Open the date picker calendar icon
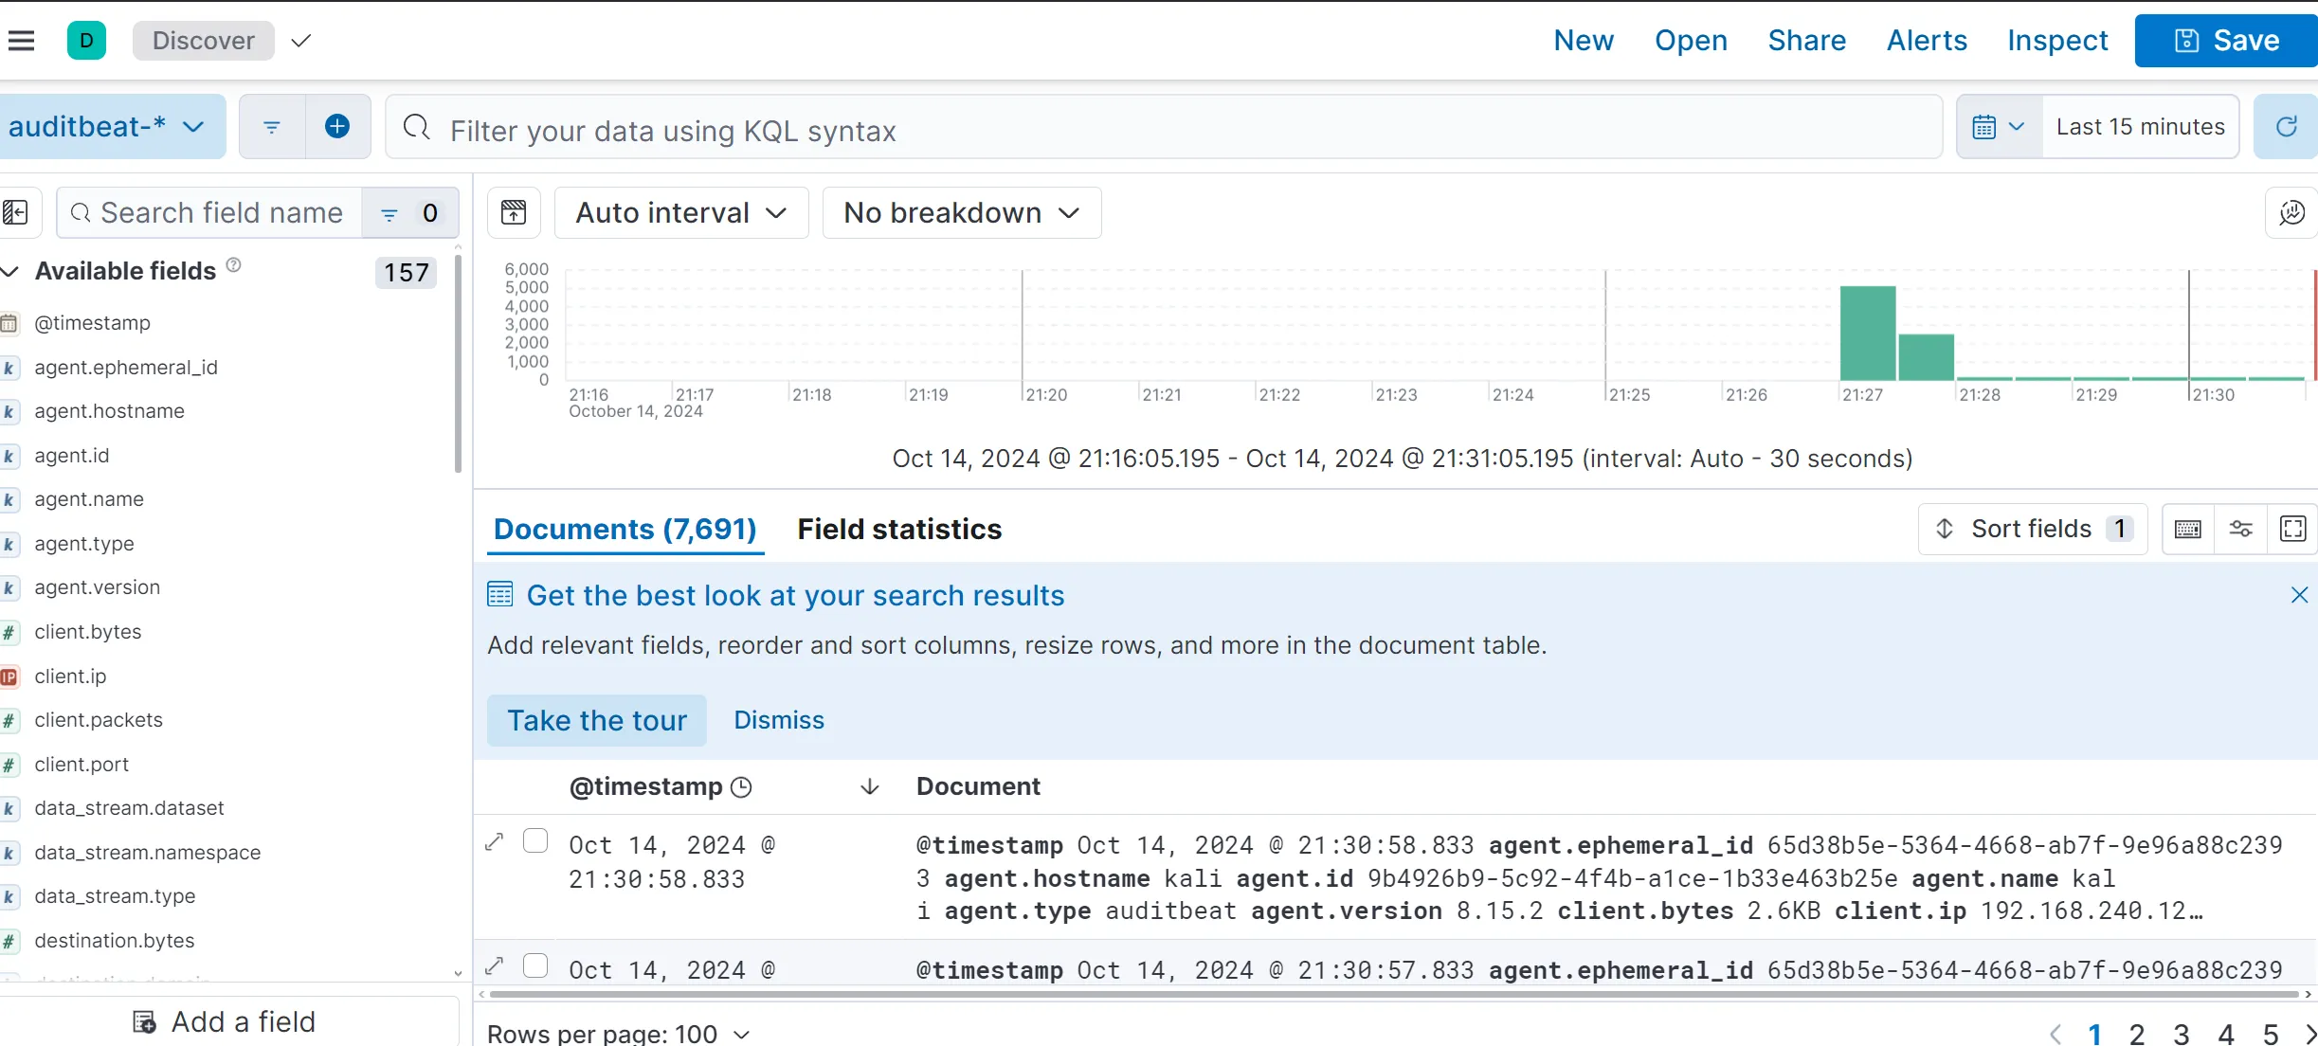 click(1987, 126)
